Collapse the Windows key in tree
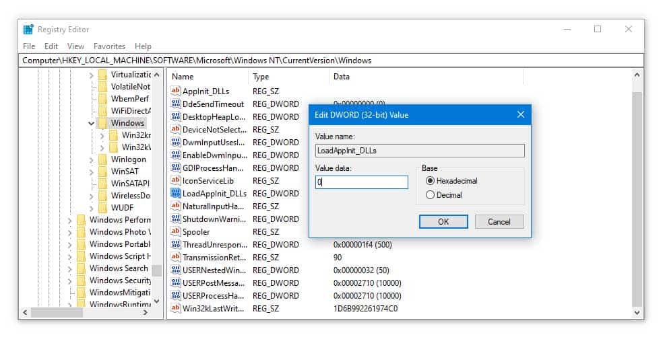 [x=91, y=123]
